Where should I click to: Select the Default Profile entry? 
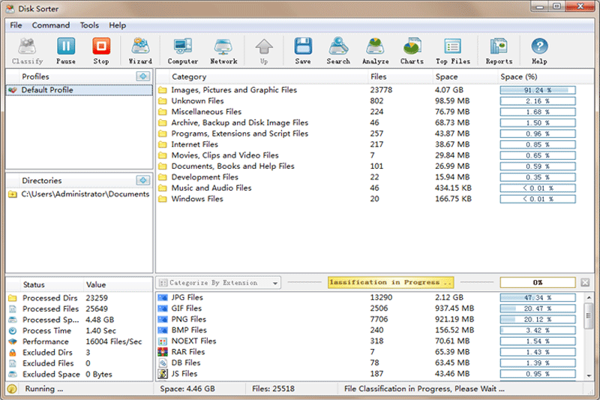click(x=46, y=90)
